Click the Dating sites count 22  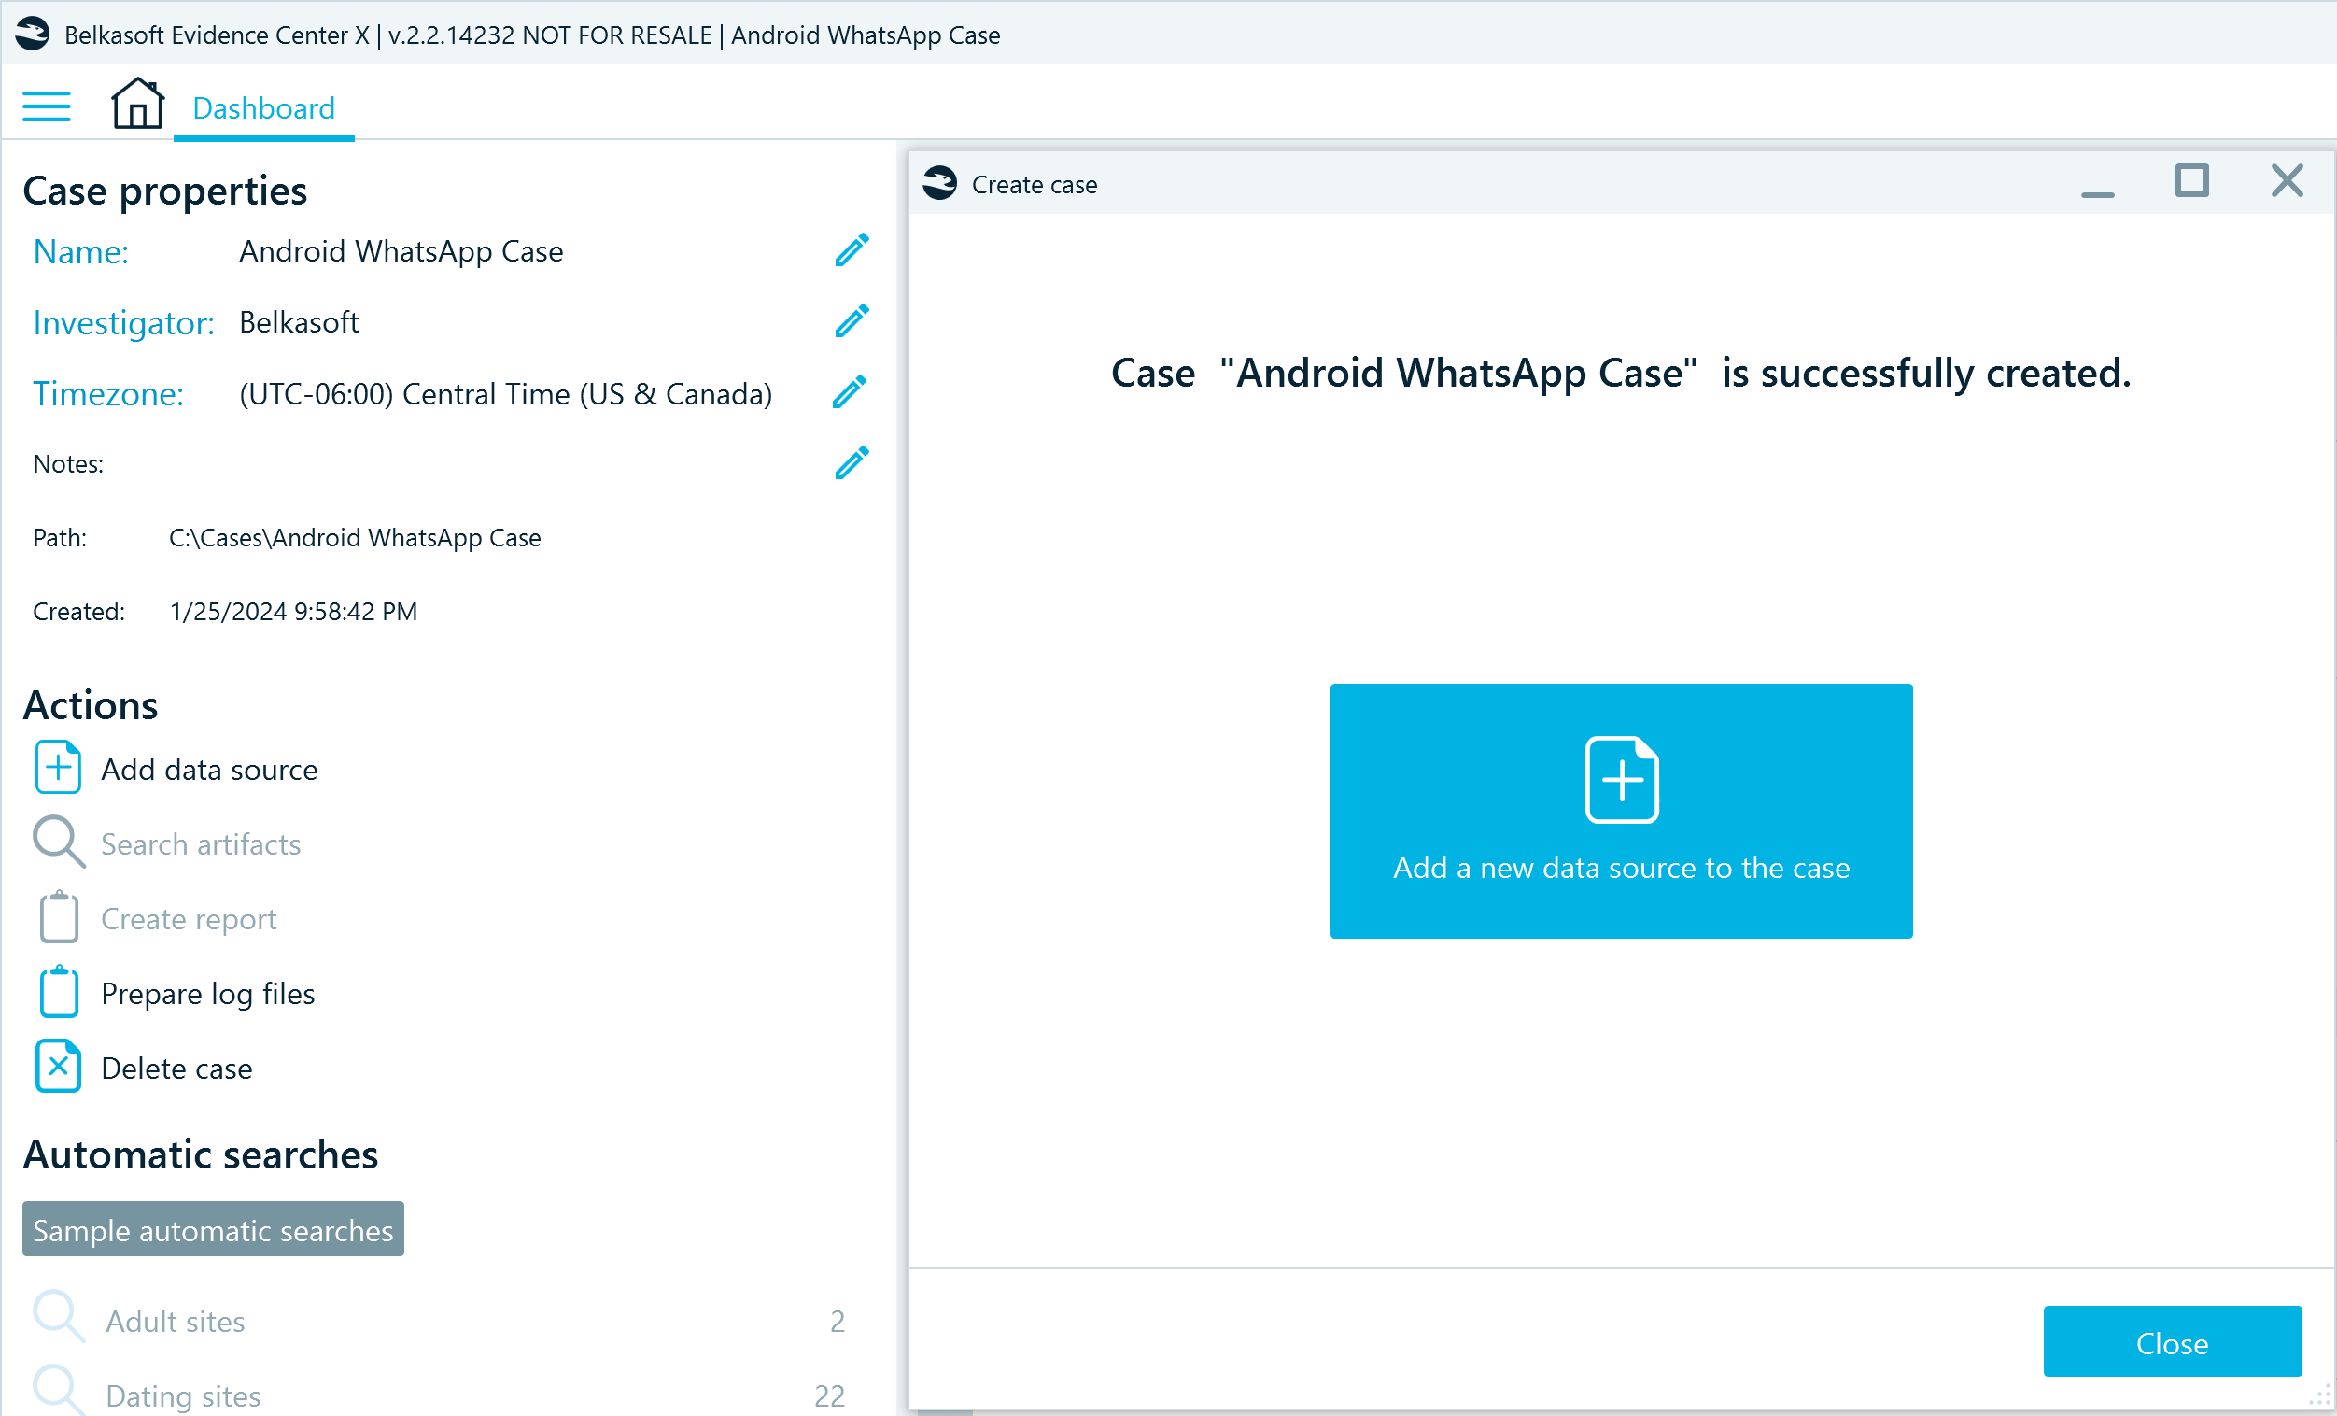(830, 1395)
